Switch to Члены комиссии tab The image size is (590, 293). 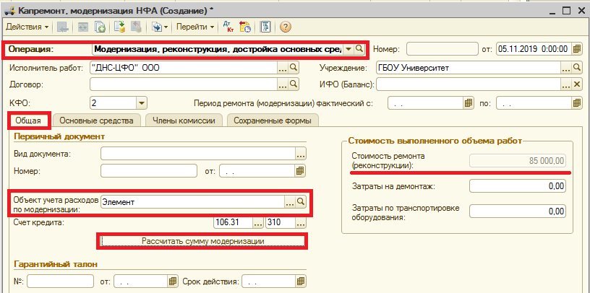coord(184,121)
